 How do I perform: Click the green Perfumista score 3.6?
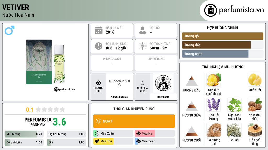(59, 122)
